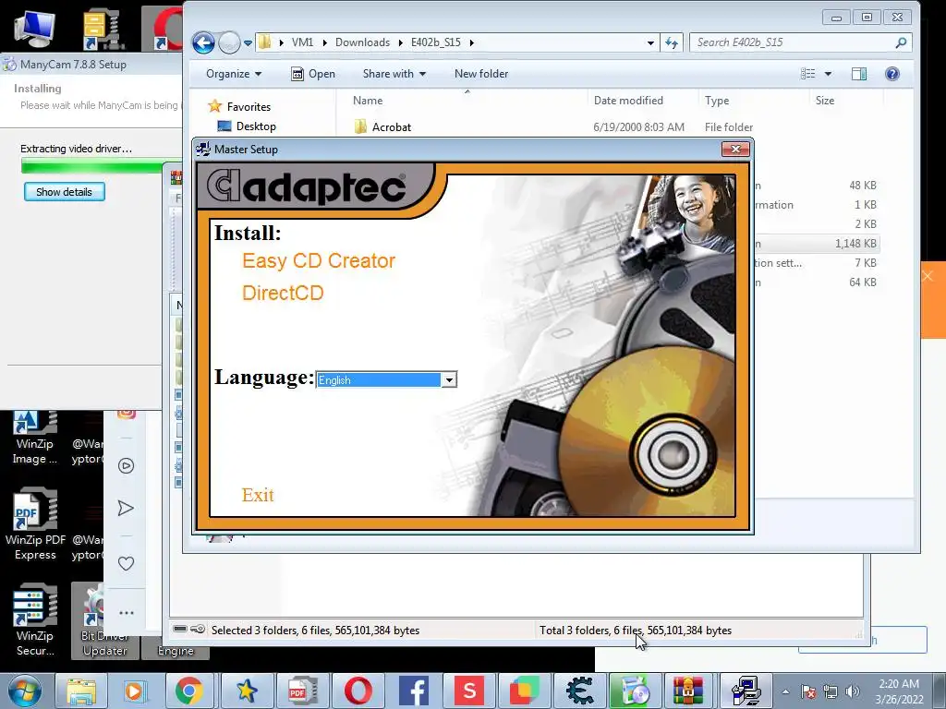Select VM1 in the address breadcrumb
The image size is (946, 709).
302,42
